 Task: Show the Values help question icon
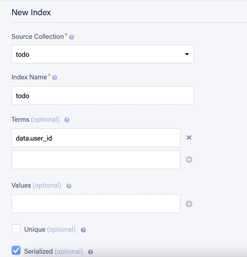coord(69,186)
